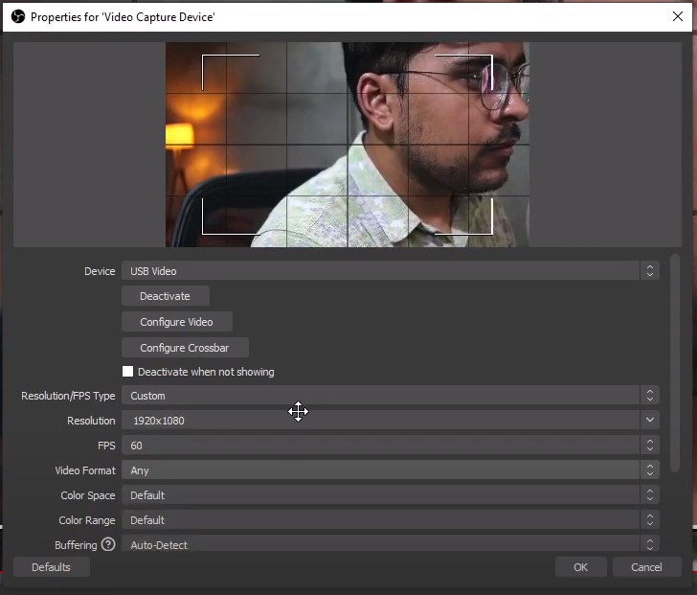The height and width of the screenshot is (595, 697).
Task: Click the Configure Video button
Action: pos(176,322)
